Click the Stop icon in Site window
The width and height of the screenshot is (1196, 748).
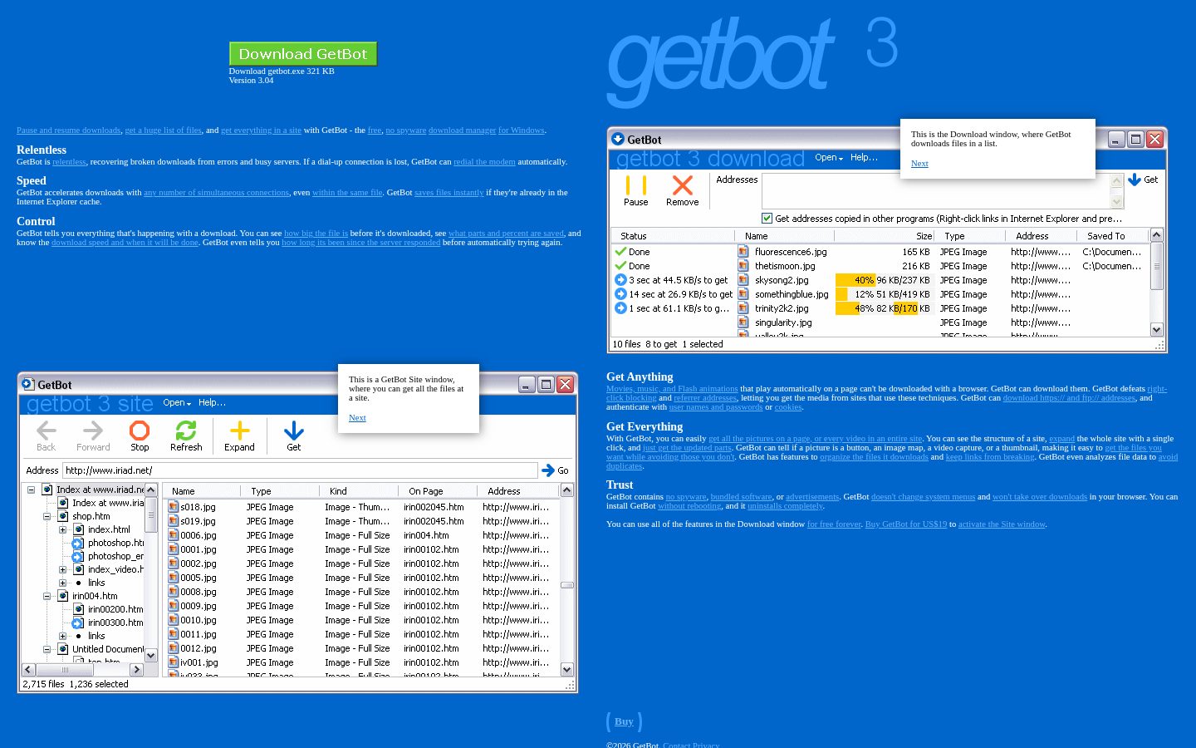click(140, 431)
